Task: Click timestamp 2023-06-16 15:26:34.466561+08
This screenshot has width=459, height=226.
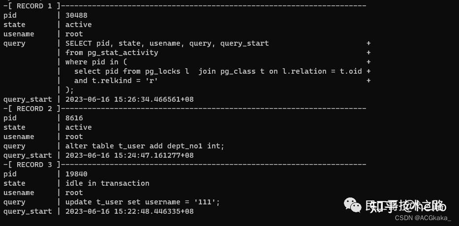Action: 129,99
